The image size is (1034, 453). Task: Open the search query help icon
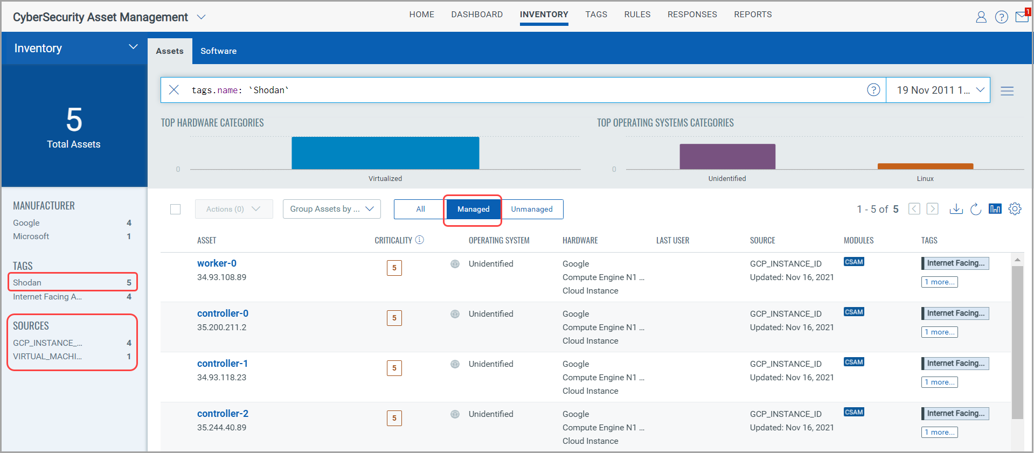873,90
